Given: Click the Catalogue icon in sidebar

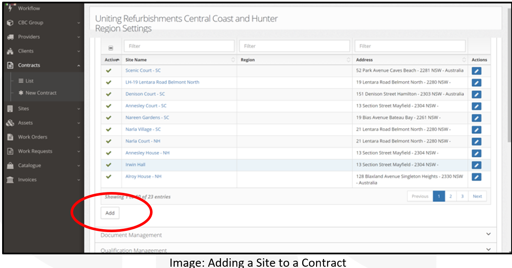Looking at the screenshot, I should [10, 166].
